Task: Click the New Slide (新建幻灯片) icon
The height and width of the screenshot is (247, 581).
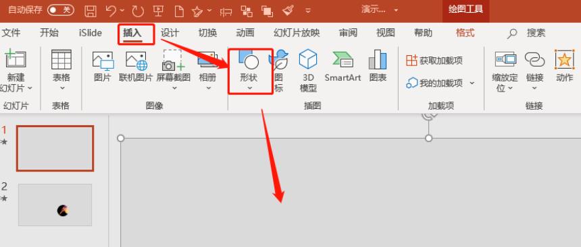Action: tap(16, 59)
